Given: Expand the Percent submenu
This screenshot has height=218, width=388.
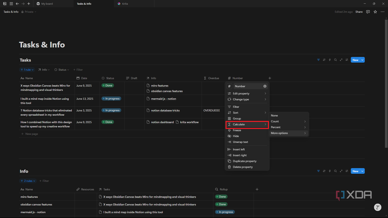Looking at the screenshot, I should tap(288, 127).
